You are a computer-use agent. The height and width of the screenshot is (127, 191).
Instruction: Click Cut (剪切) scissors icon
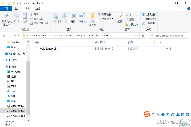[31, 14]
